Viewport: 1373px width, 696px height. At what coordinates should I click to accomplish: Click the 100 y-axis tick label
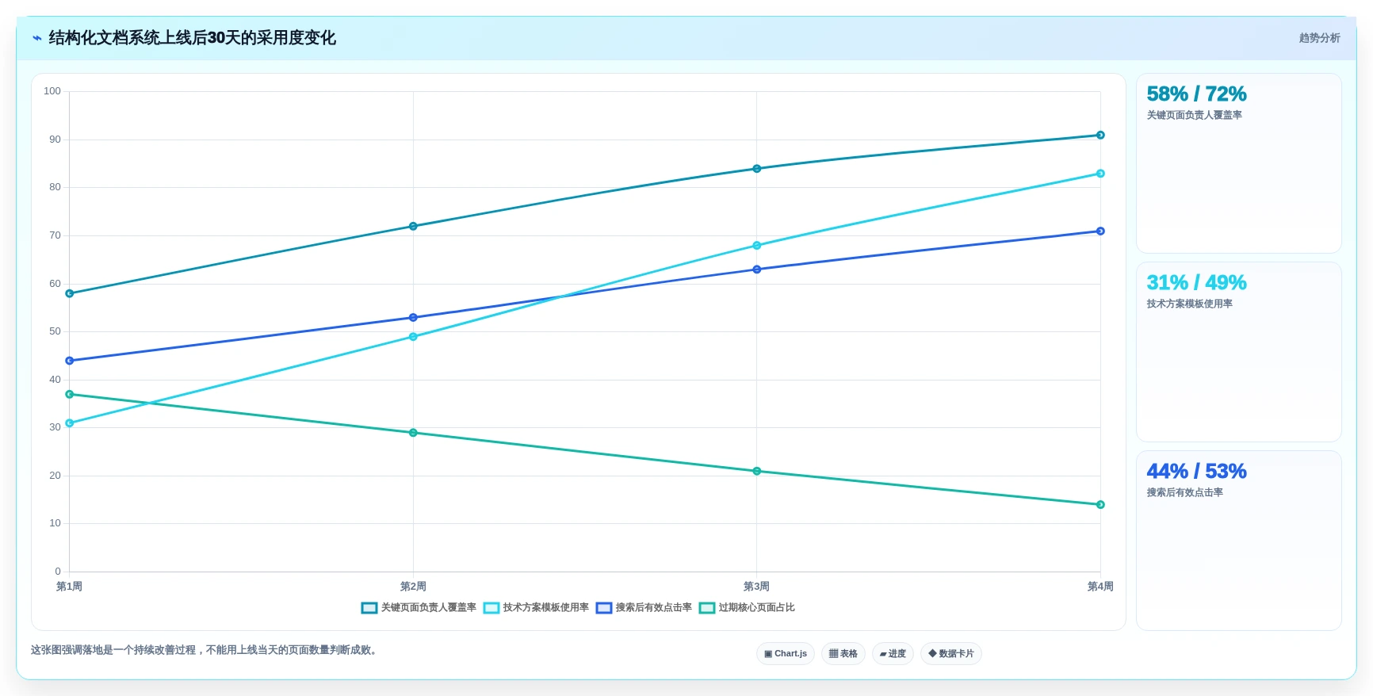[x=52, y=91]
